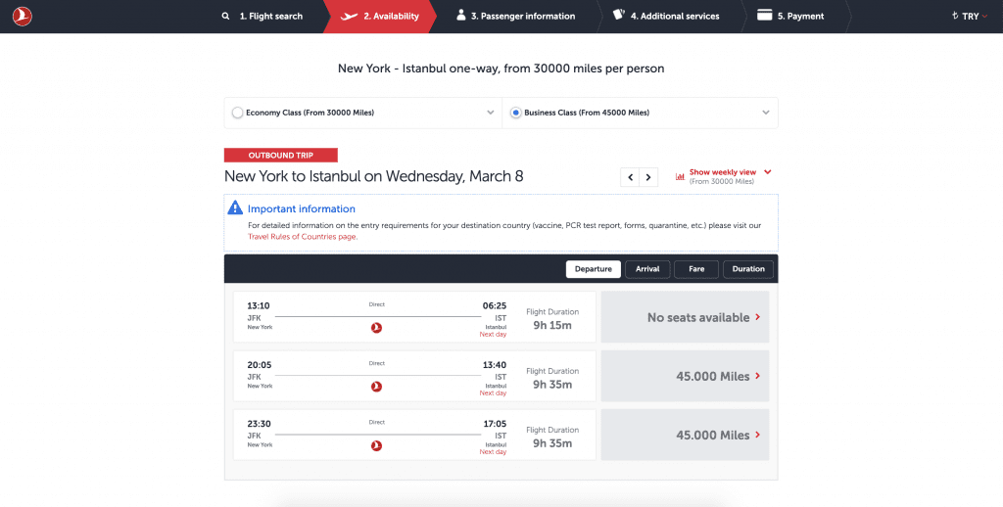Sort flights by Arrival
This screenshot has width=1003, height=507.
click(x=647, y=269)
